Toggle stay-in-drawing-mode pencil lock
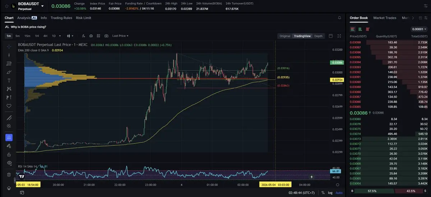 point(9,146)
